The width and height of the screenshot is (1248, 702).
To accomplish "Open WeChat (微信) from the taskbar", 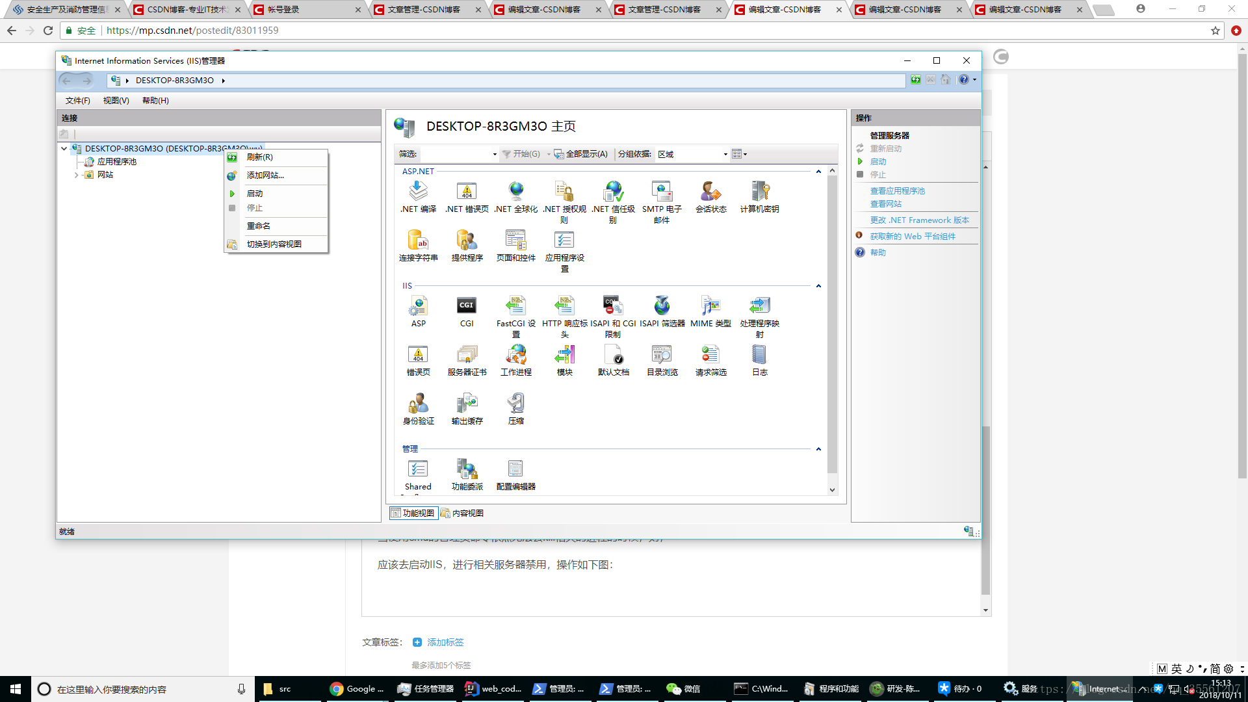I will pos(684,689).
